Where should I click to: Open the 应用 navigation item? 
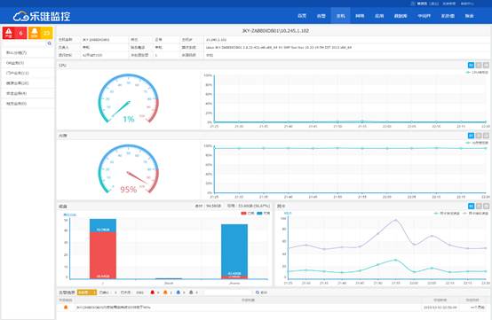click(x=379, y=16)
